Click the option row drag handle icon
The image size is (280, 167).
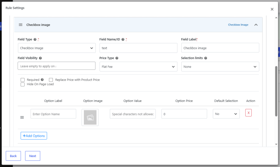coord(22,117)
